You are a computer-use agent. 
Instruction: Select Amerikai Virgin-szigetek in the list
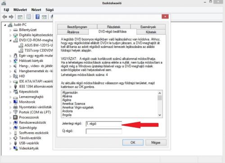coord(78,107)
